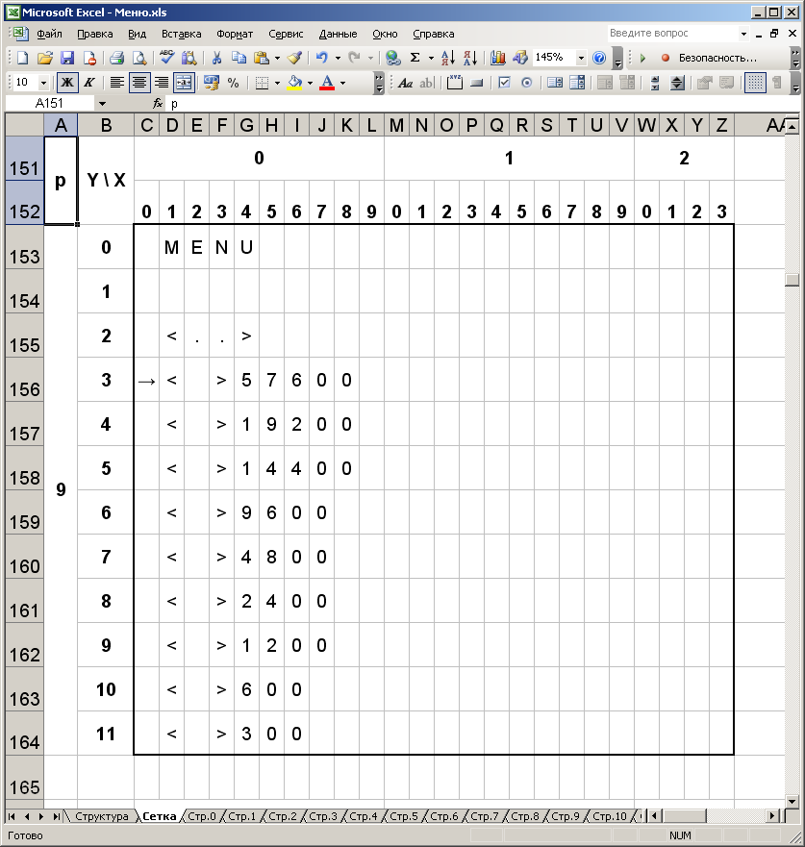Open the Формат menu
Screen dimensions: 805x847
point(235,34)
